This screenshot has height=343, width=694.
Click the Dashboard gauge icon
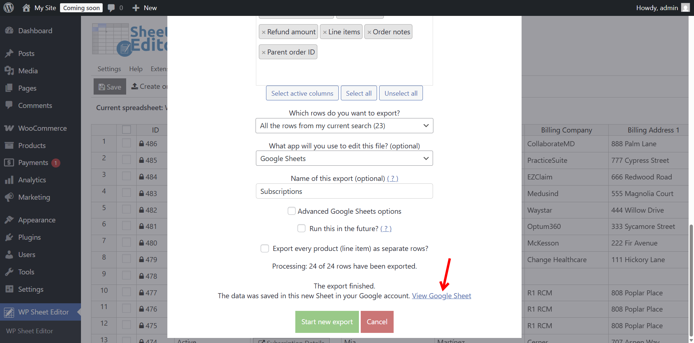pyautogui.click(x=9, y=31)
